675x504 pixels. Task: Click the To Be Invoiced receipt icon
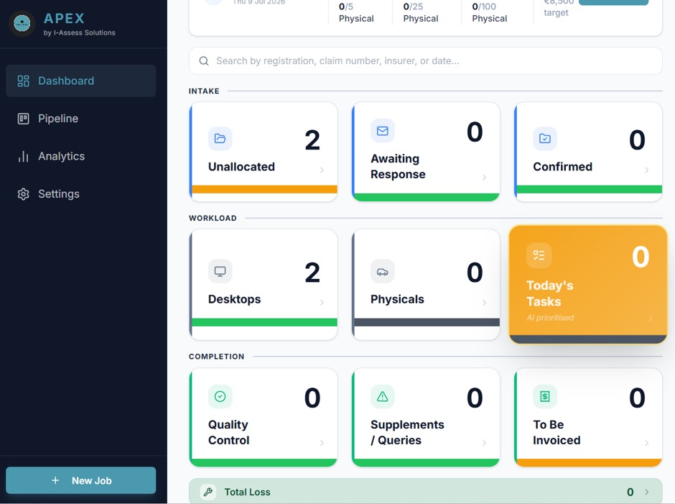pos(545,396)
